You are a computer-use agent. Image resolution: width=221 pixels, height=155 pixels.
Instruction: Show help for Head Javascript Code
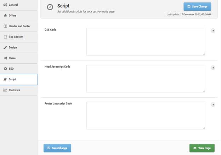click(213, 68)
